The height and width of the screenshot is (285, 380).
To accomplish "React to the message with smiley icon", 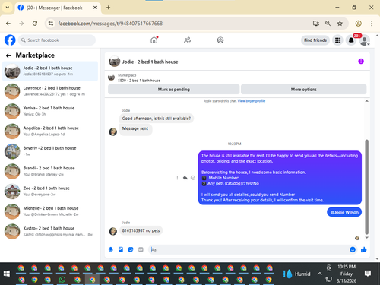I will [x=193, y=178].
